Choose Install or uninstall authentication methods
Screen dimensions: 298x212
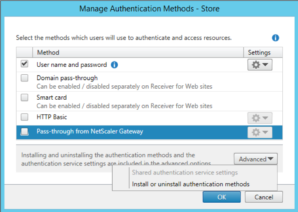tap(190, 184)
